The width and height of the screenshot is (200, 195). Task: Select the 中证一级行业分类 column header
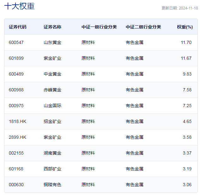(x=99, y=27)
